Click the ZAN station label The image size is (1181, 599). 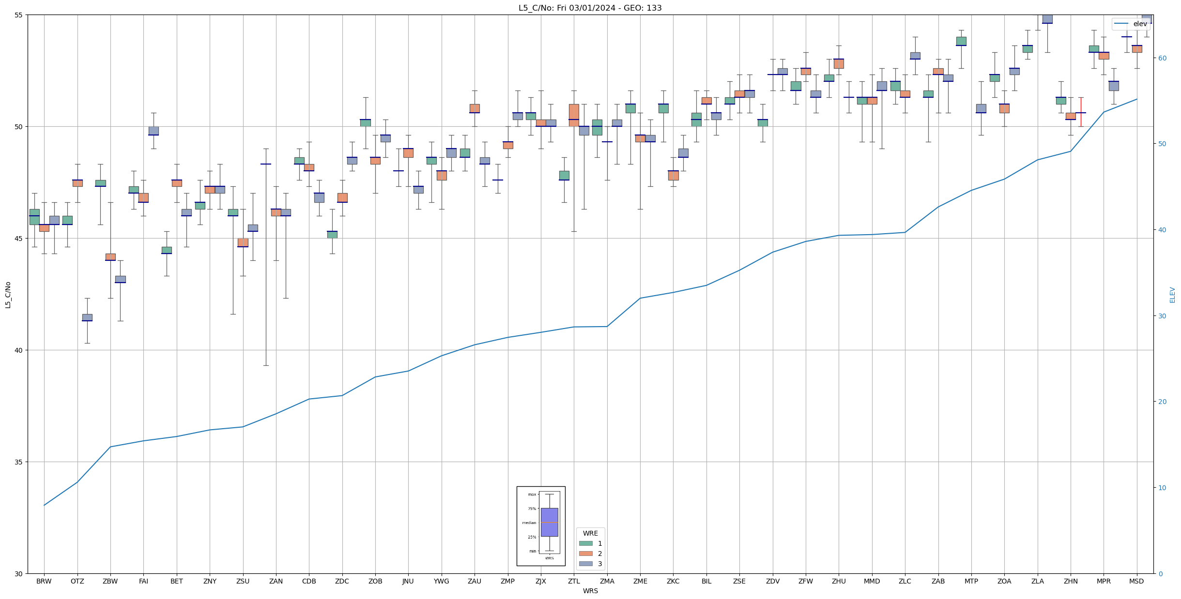click(276, 581)
